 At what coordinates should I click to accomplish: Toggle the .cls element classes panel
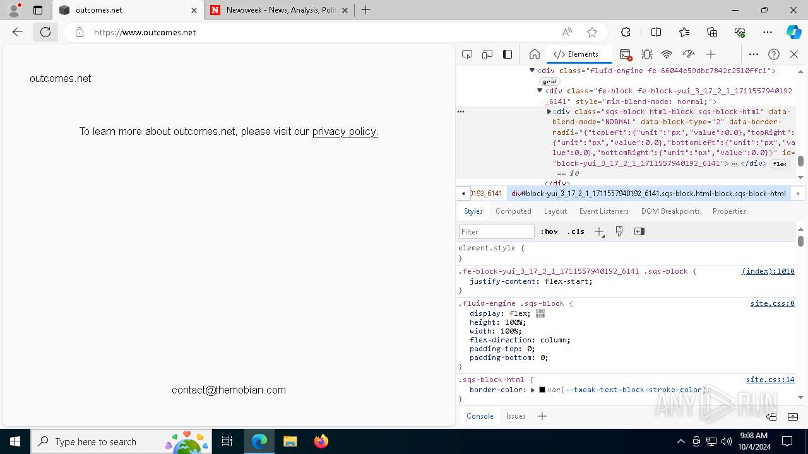576,231
